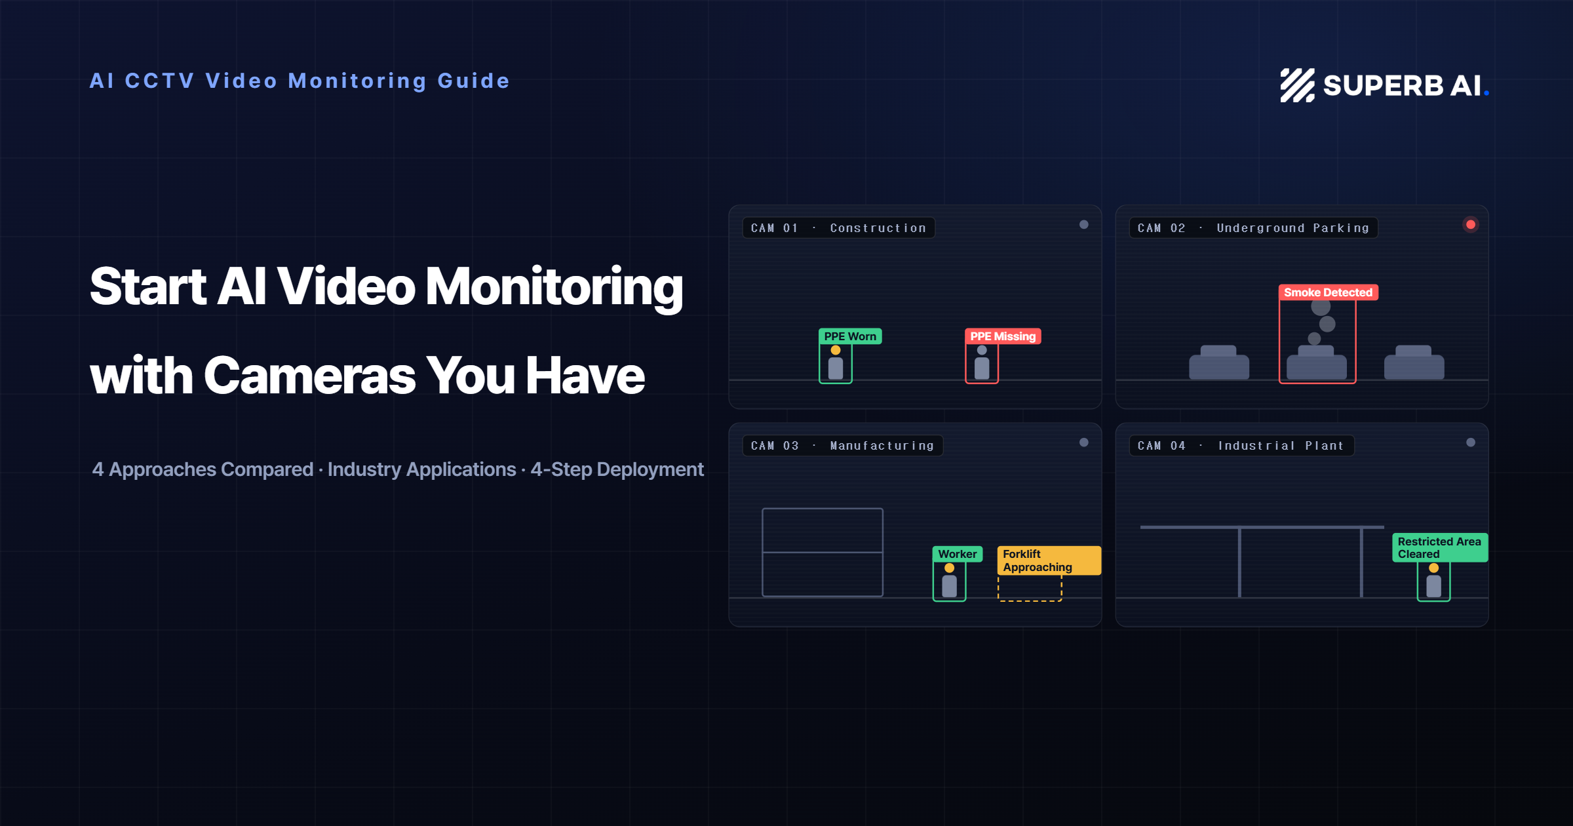Click the AI CCTV Video Monitoring Guide heading

click(x=300, y=81)
